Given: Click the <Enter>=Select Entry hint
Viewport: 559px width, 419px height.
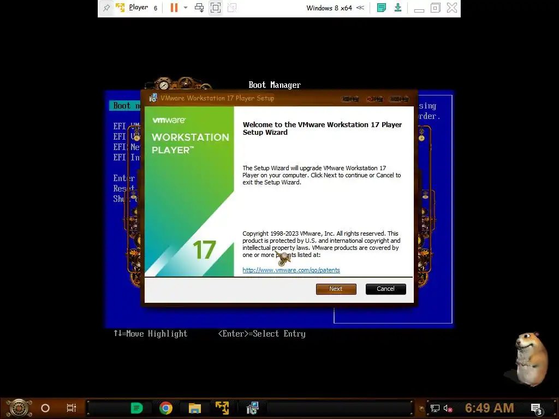Looking at the screenshot, I should (261, 333).
